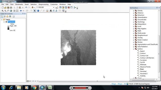Screen dimensions: 161x90
Task: Open the Selection menu
Action: (33, 4)
